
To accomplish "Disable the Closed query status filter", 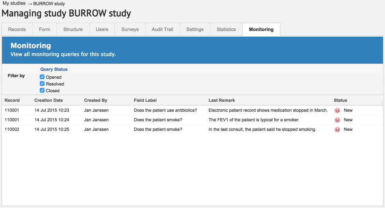I will [x=42, y=90].
